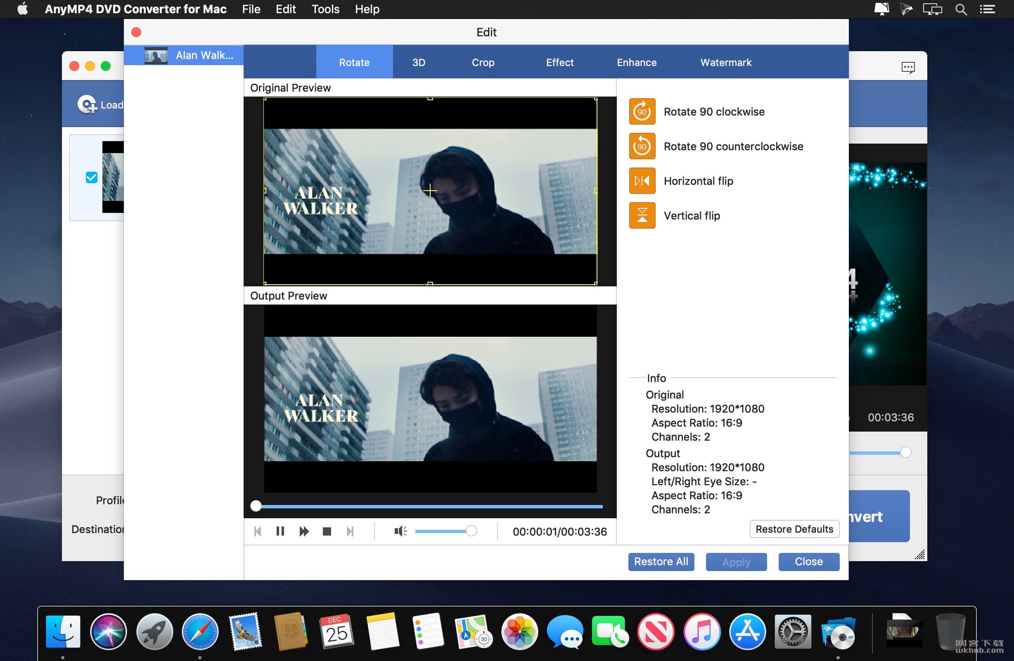The height and width of the screenshot is (661, 1014).
Task: Launch Siri from the Dock
Action: pos(108,631)
